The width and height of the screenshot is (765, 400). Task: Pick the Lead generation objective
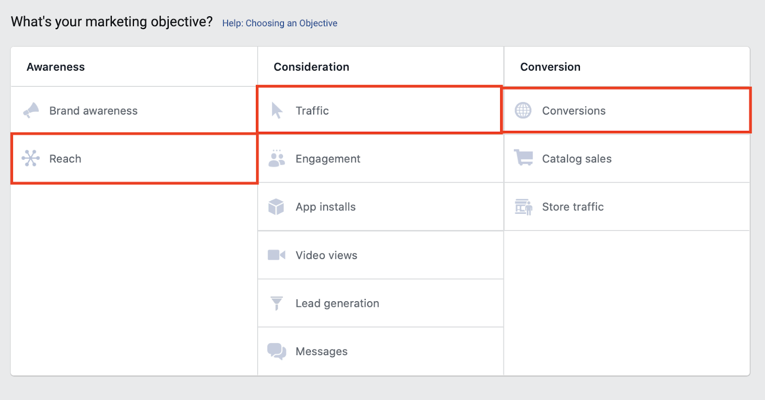(x=337, y=304)
